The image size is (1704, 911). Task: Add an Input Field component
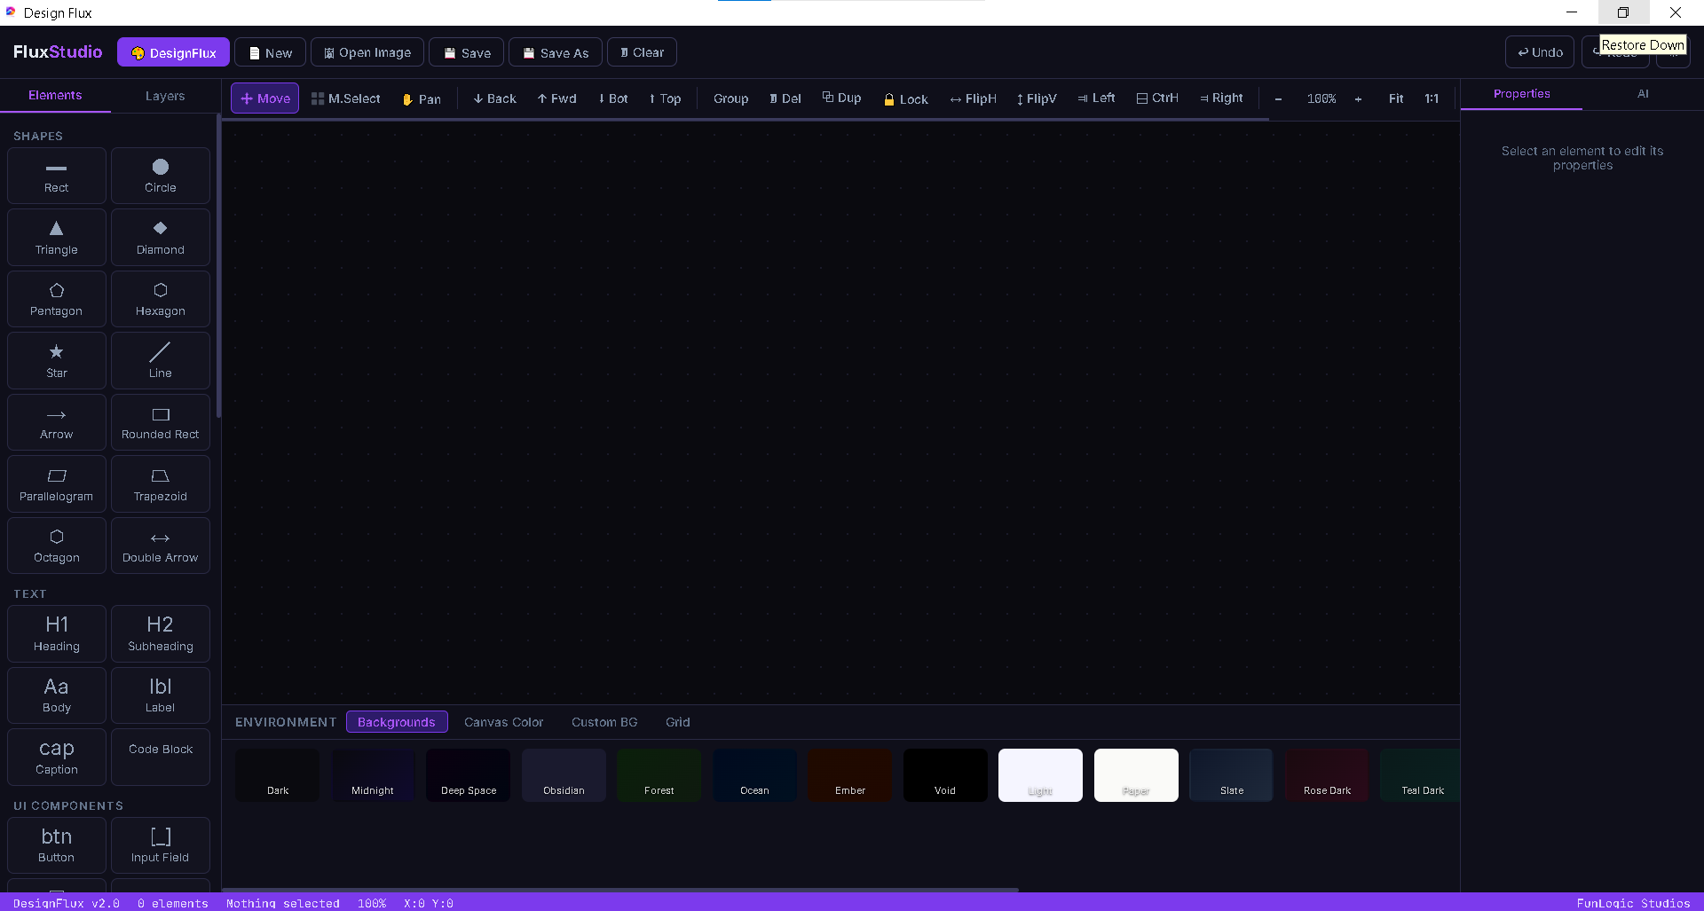[x=160, y=845]
